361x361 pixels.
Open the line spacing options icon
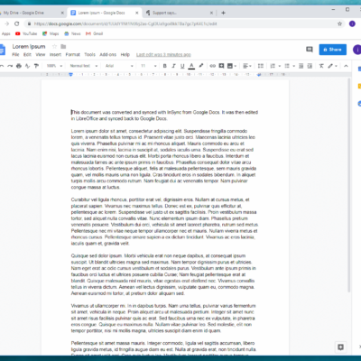tap(261, 66)
